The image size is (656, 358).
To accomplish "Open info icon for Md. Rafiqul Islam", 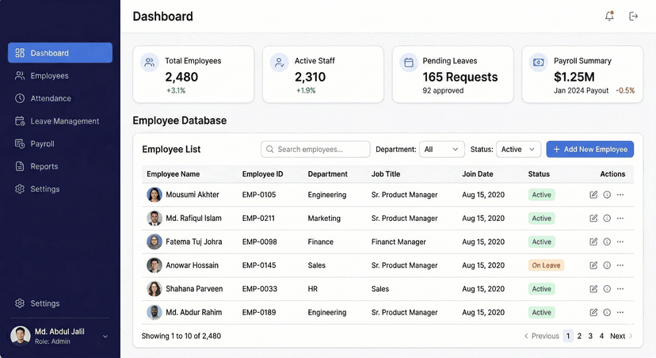I will pos(607,219).
